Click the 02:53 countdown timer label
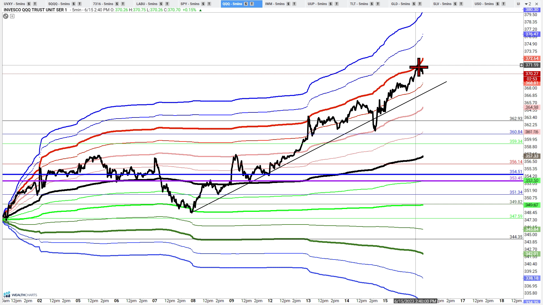Image resolution: width=543 pixels, height=305 pixels. pos(532,79)
